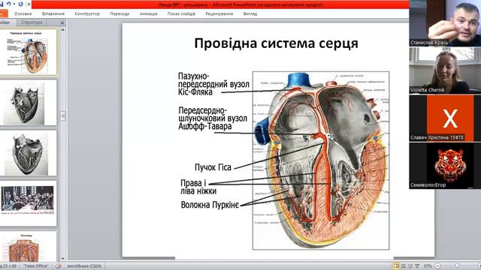
Task: Click Славич Христина participant tile
Action: coord(445,118)
